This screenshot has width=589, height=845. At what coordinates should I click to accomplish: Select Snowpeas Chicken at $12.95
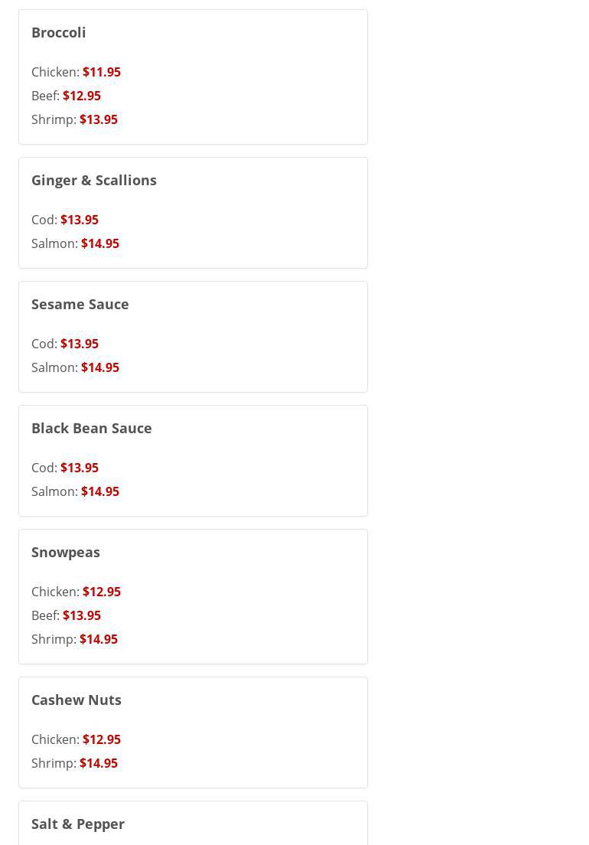(76, 592)
